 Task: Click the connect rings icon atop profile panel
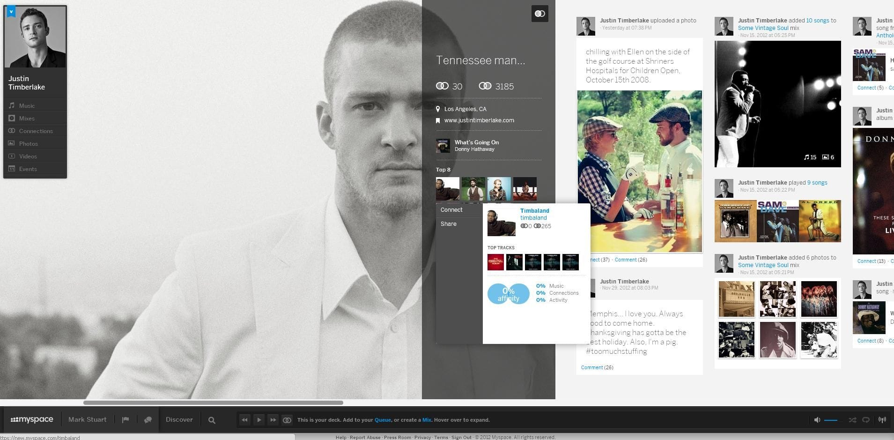(539, 14)
